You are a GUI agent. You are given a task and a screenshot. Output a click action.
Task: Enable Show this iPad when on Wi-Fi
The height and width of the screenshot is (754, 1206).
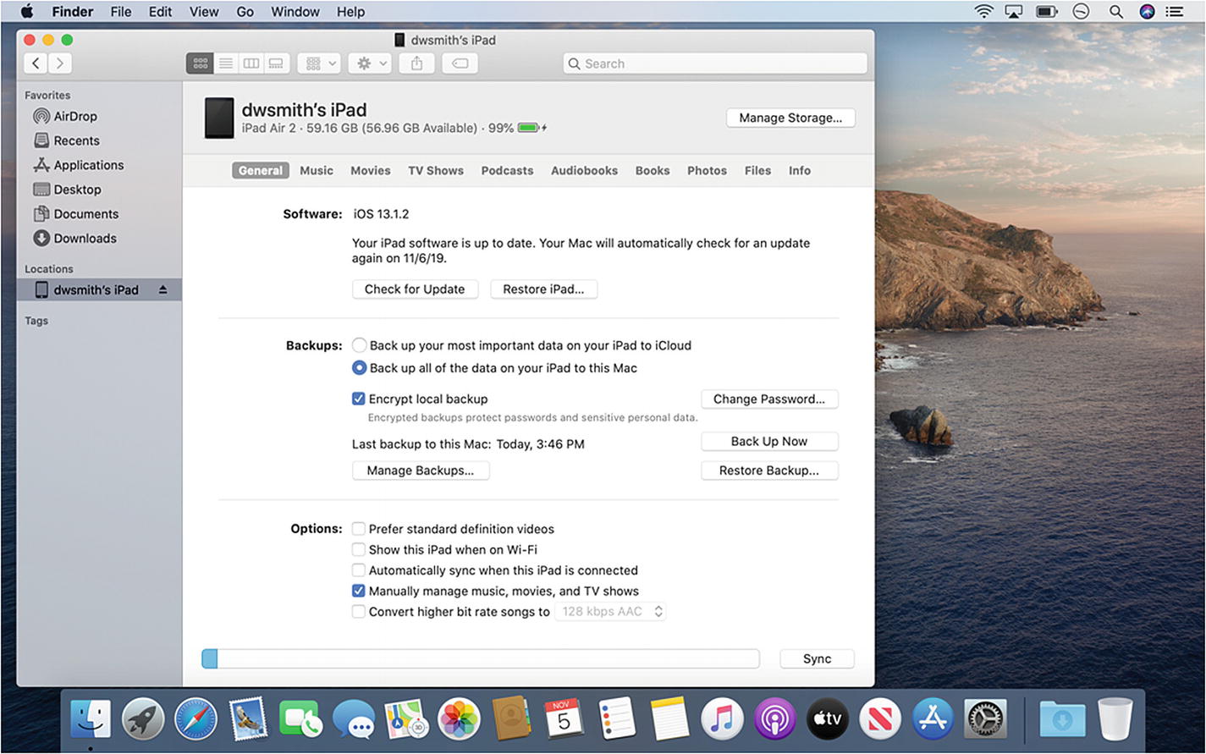point(359,549)
